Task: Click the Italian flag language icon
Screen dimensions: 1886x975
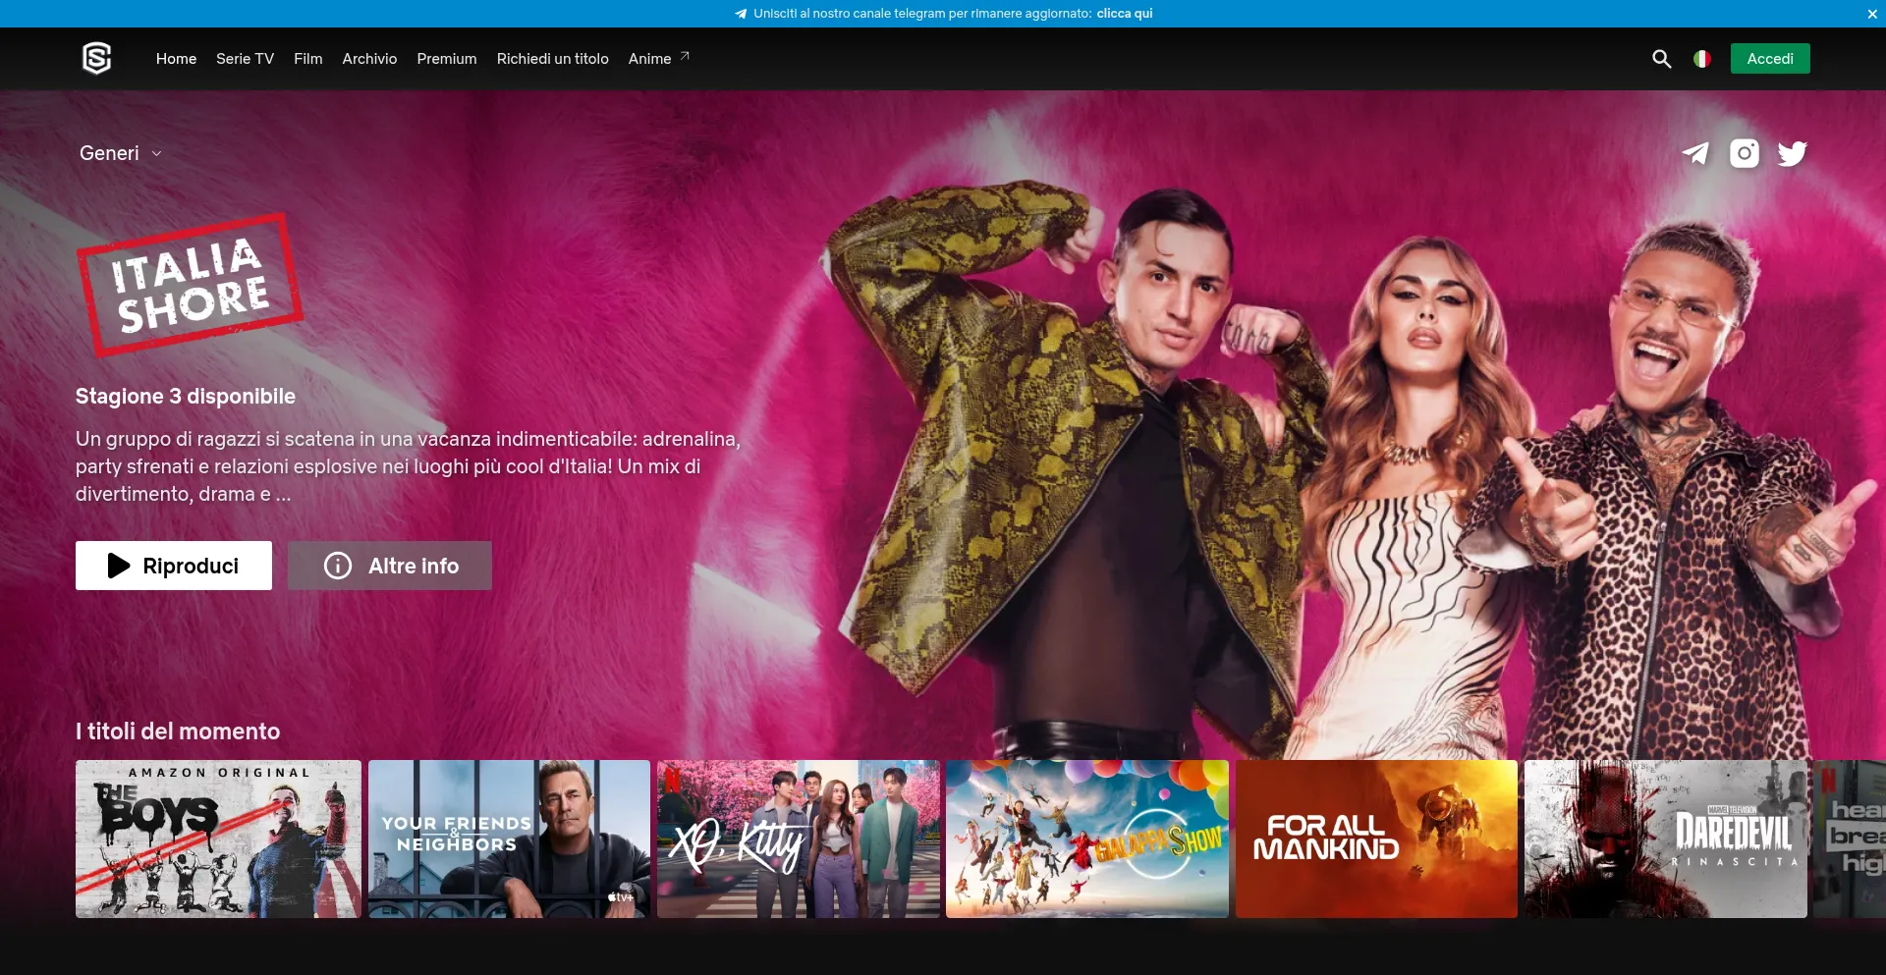Action: (x=1701, y=59)
